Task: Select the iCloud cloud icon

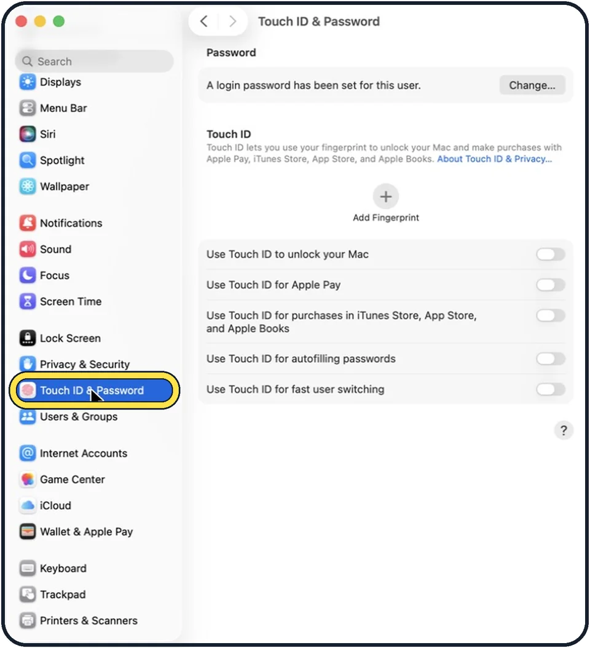Action: point(28,505)
